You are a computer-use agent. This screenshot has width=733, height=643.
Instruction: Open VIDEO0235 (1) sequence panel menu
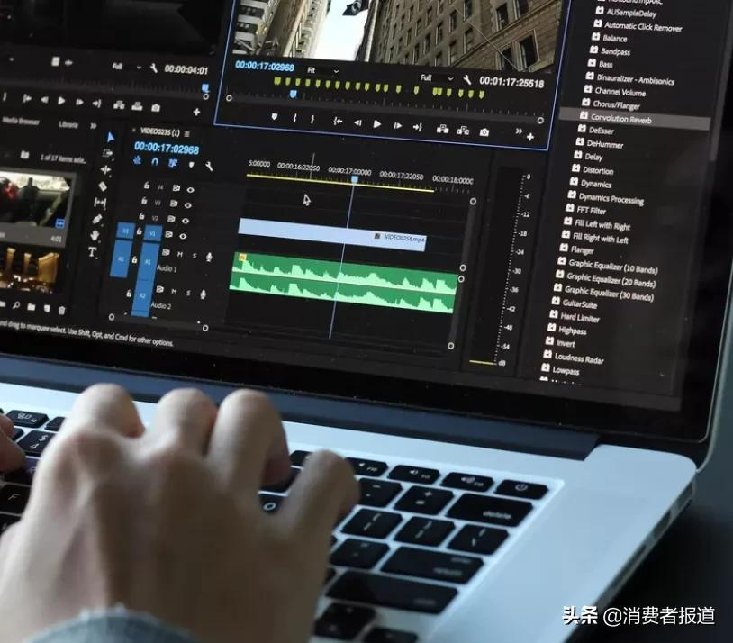click(187, 134)
